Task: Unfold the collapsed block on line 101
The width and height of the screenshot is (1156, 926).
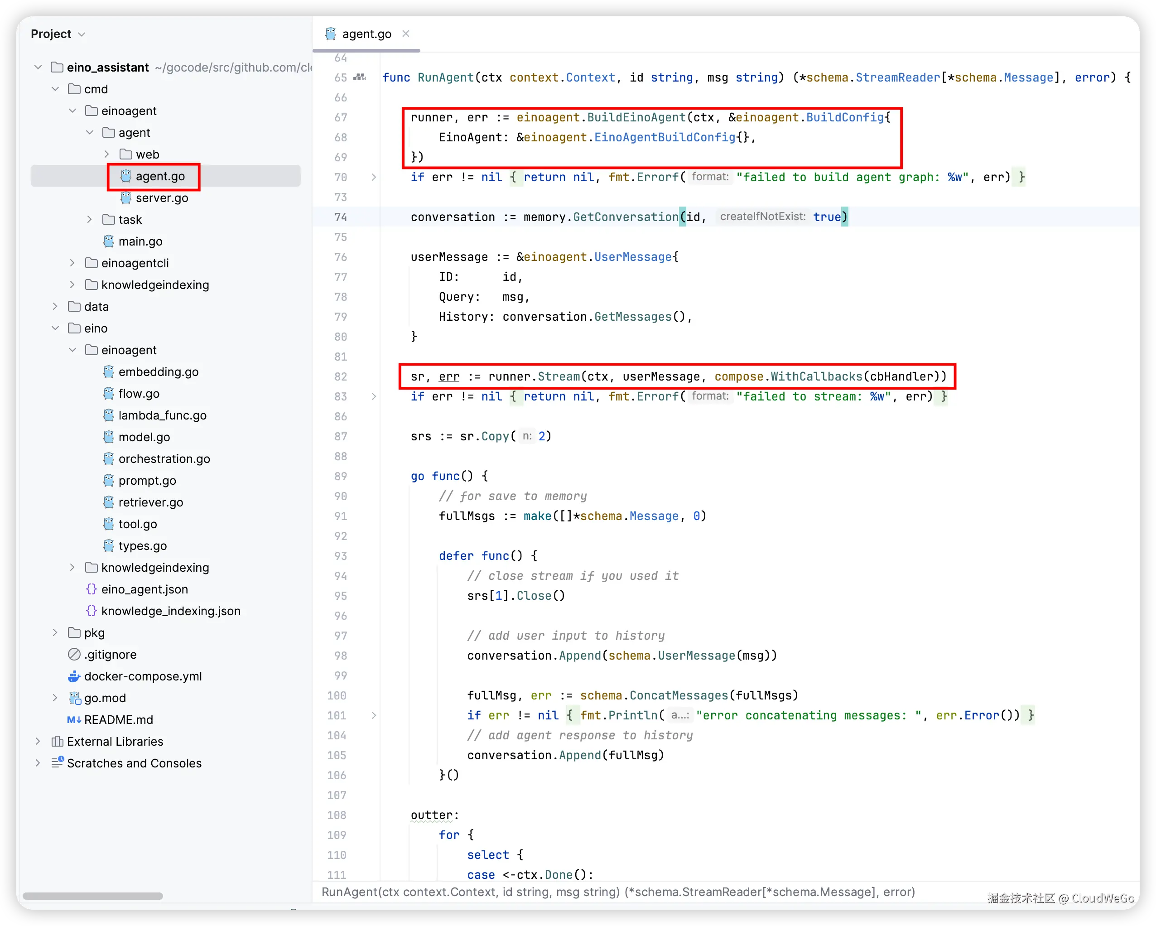Action: click(x=374, y=715)
